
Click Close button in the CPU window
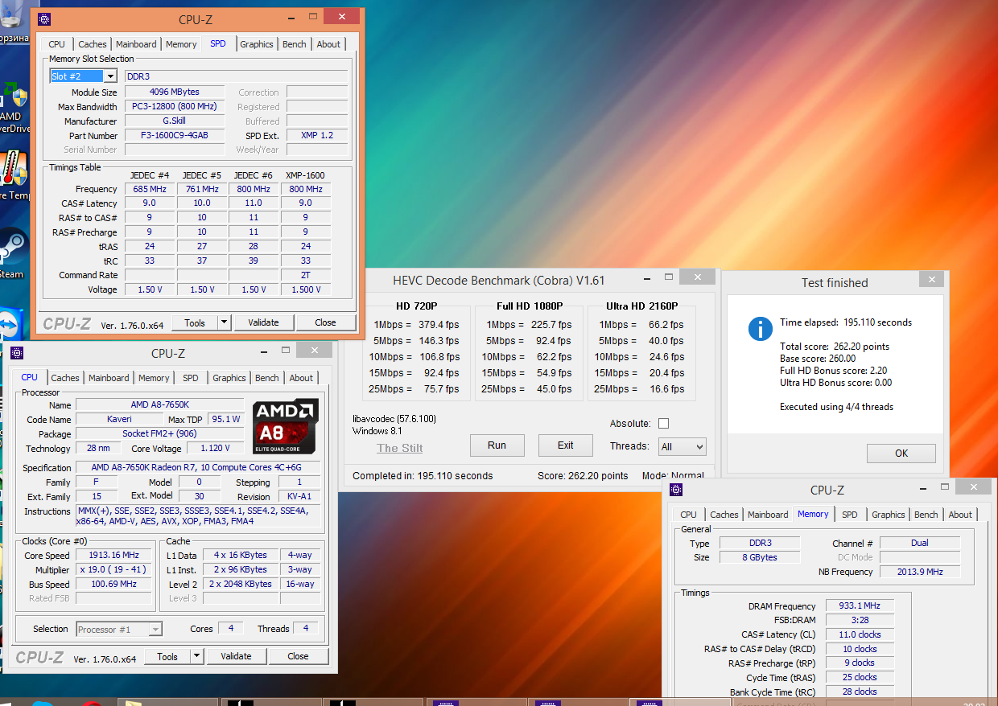(298, 656)
